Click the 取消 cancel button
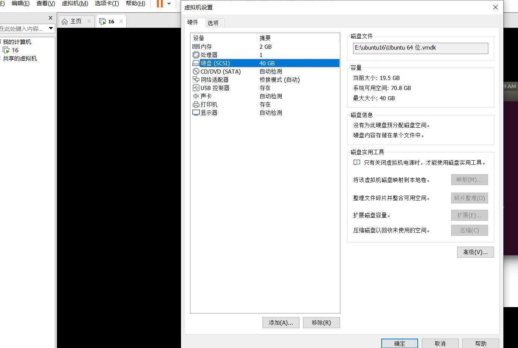518x348 pixels. (x=440, y=343)
